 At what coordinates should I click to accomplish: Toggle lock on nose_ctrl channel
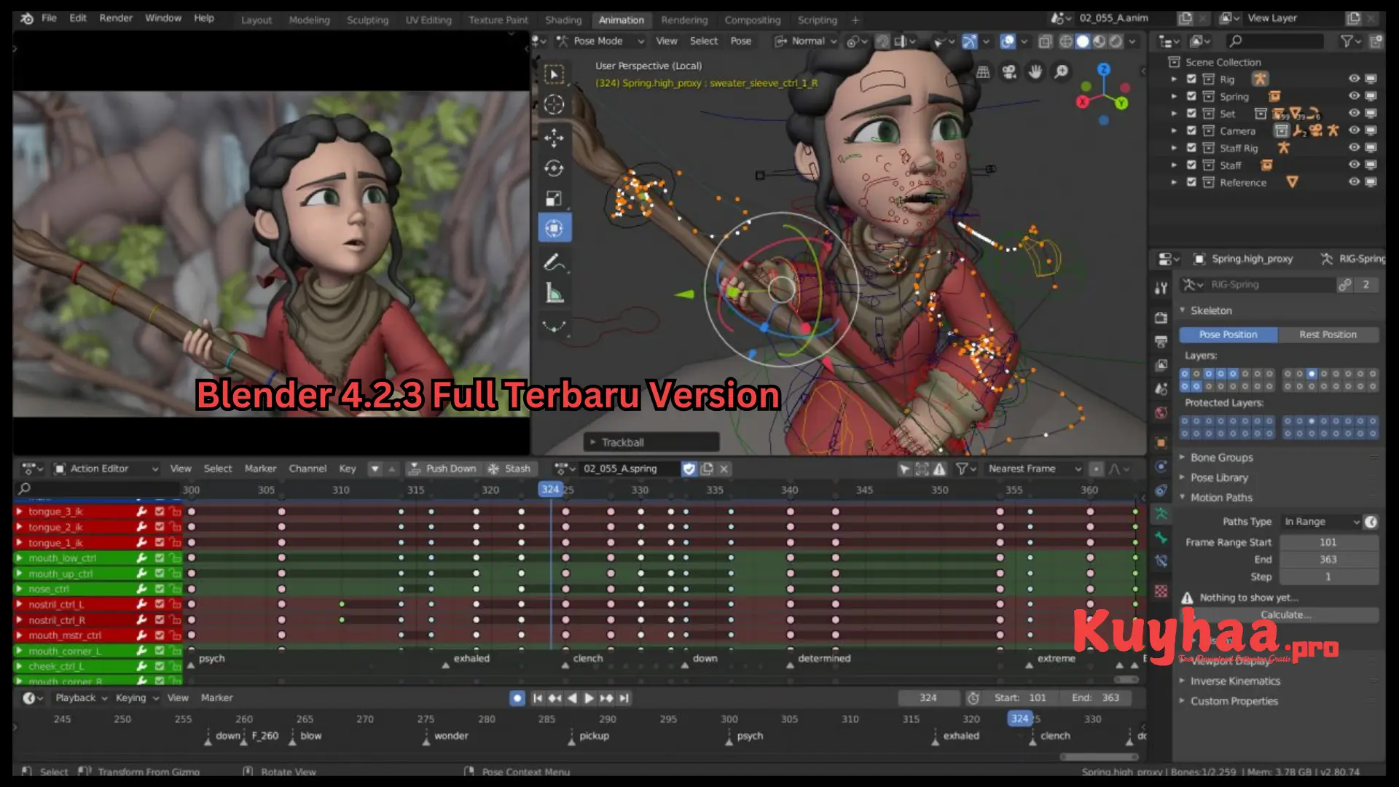coord(175,588)
